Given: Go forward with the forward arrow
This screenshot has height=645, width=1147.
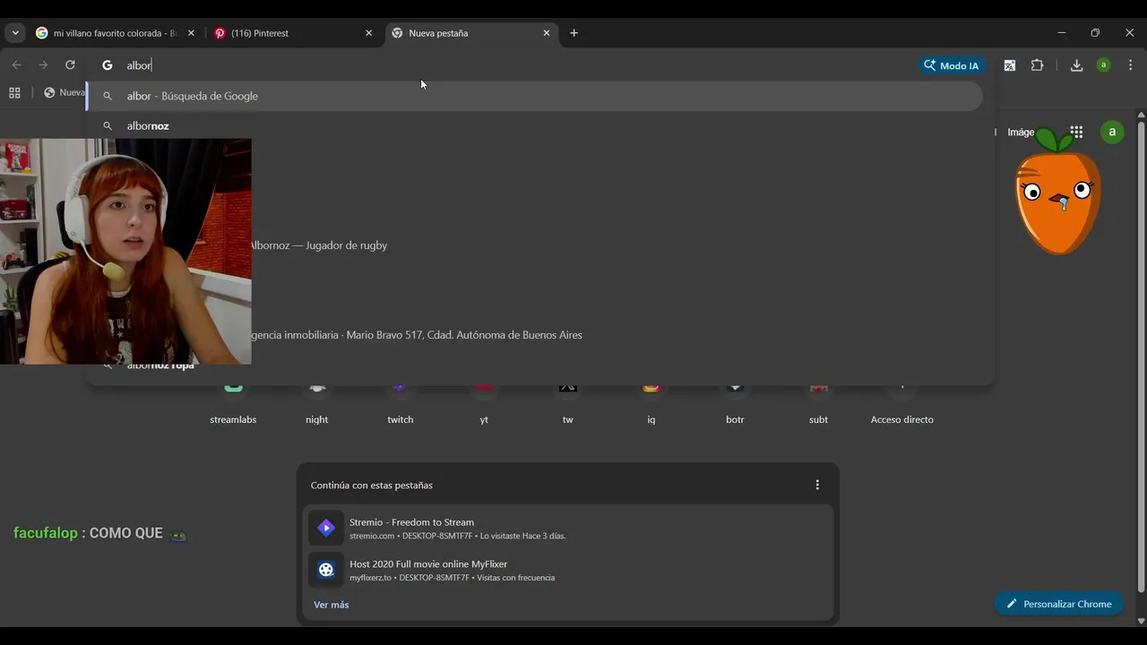Looking at the screenshot, I should coord(43,65).
